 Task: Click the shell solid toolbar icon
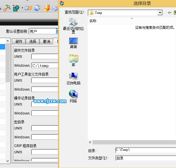pos(28,8)
